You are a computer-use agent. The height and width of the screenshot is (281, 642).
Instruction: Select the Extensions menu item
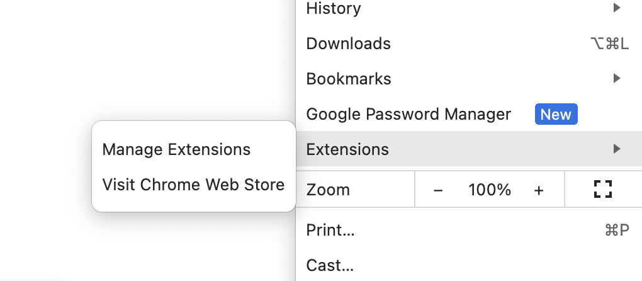347,149
